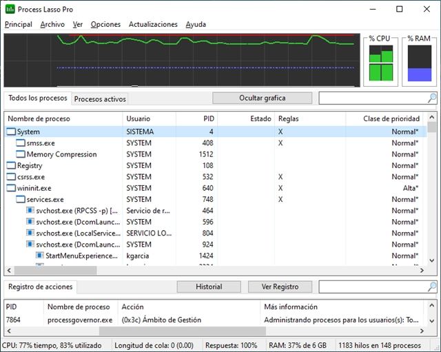The height and width of the screenshot is (352, 441).
Task: Click the Historial button
Action: point(209,287)
